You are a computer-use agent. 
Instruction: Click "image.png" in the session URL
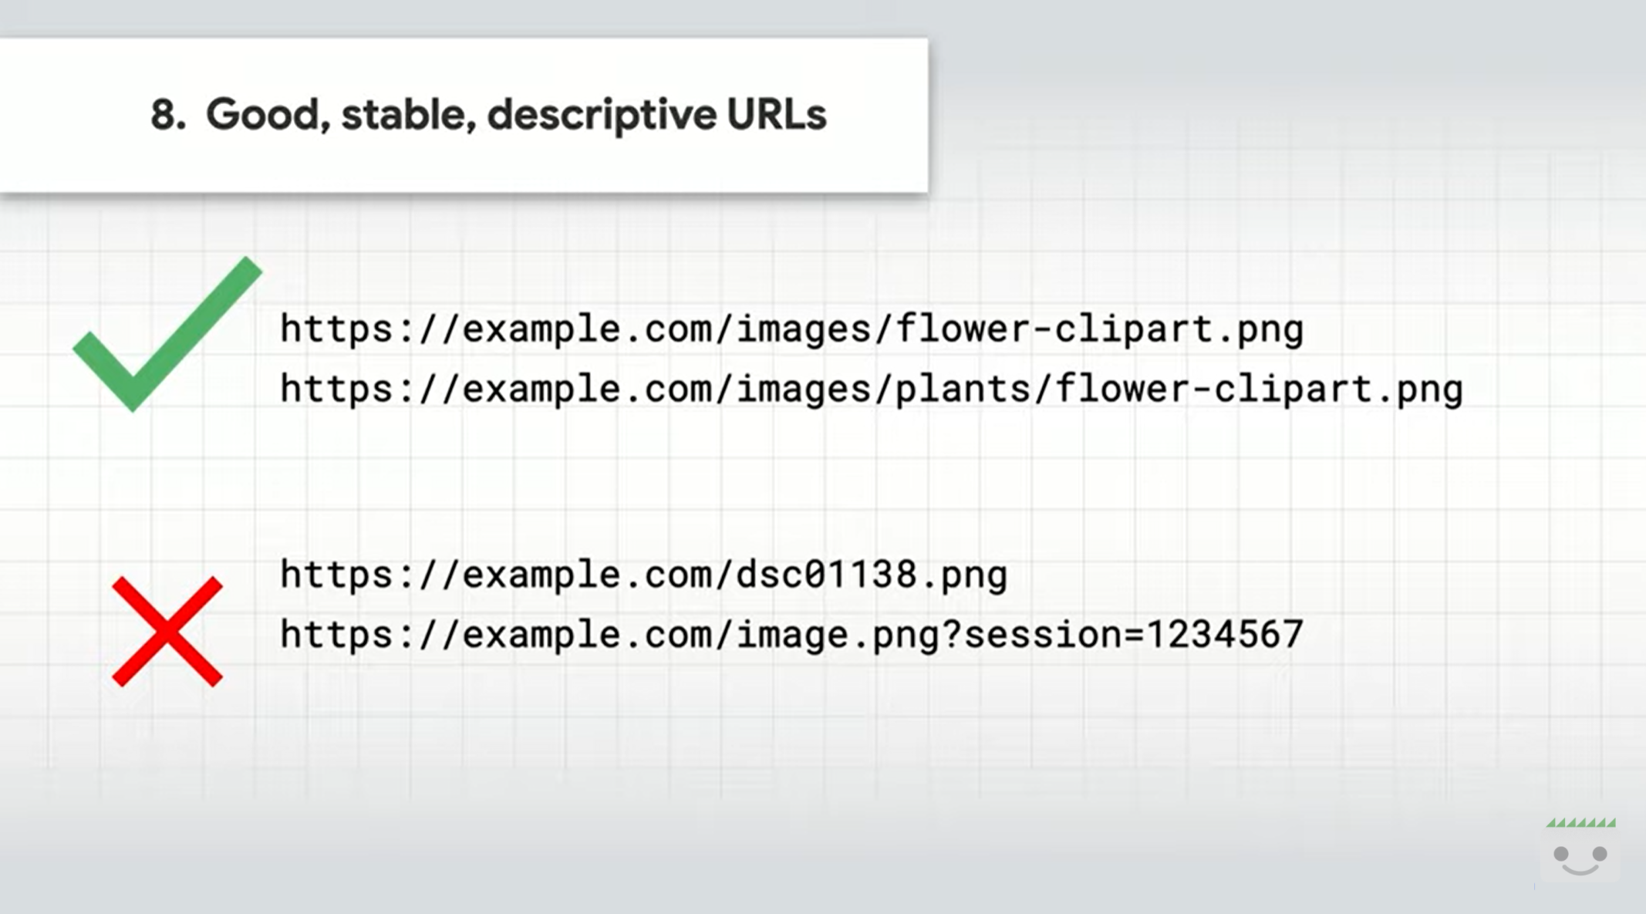(x=837, y=635)
